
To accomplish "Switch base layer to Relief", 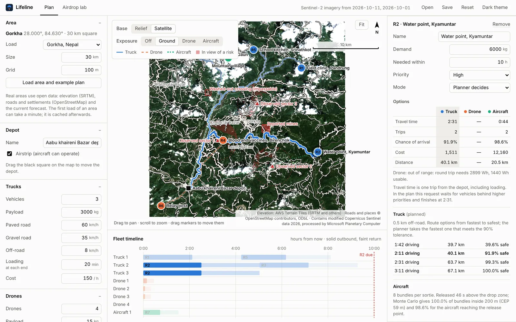I will pyautogui.click(x=141, y=29).
